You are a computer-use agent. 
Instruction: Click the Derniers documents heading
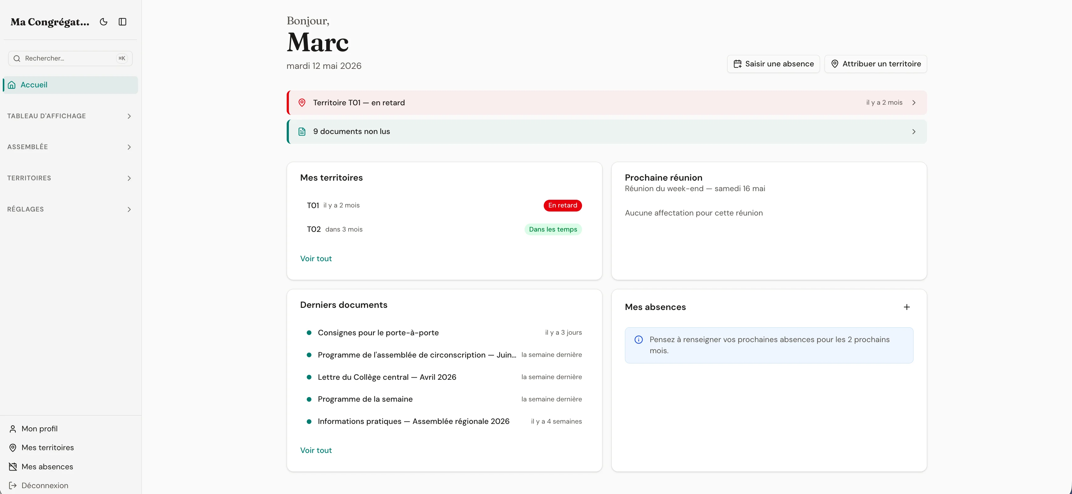pos(343,305)
